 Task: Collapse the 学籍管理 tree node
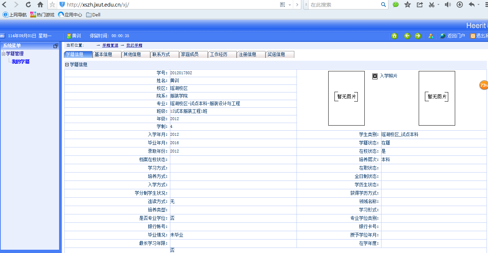[3, 54]
